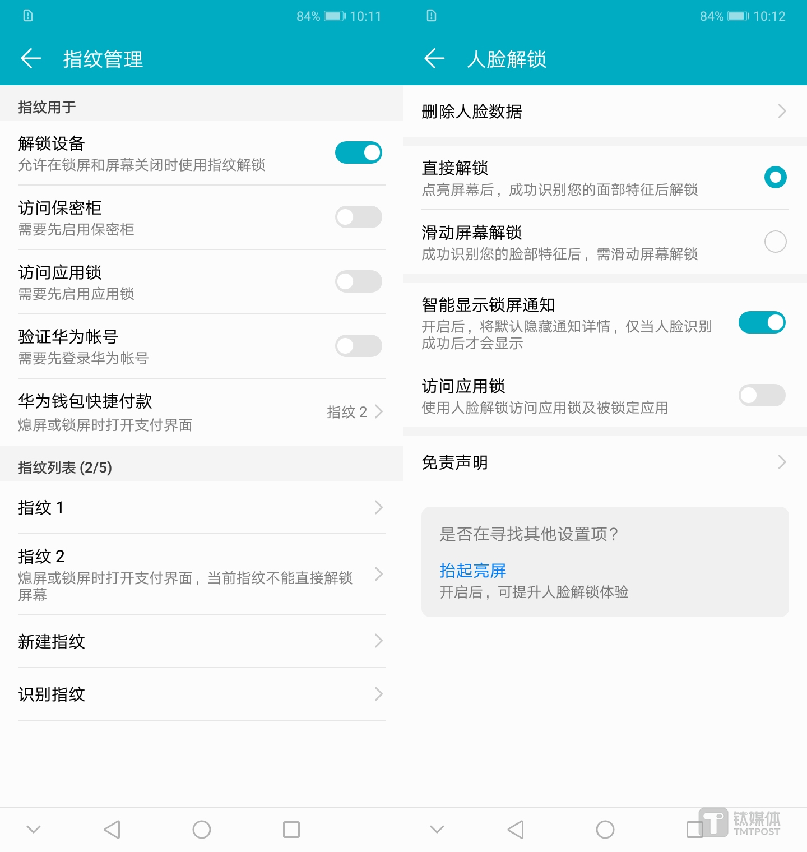
Task: Expand 免责声明 with its arrow
Action: click(x=782, y=462)
